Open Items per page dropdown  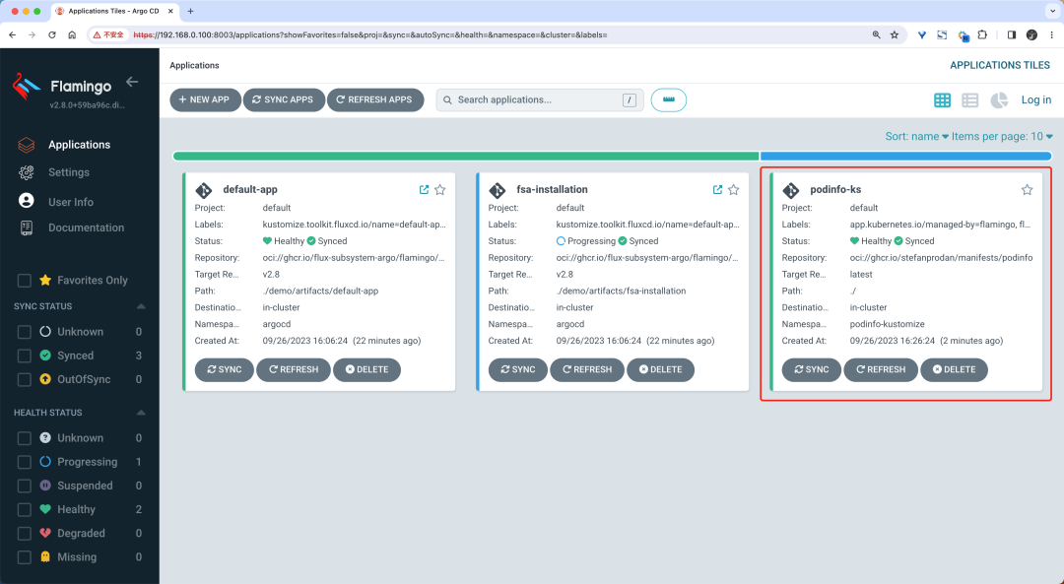1002,136
